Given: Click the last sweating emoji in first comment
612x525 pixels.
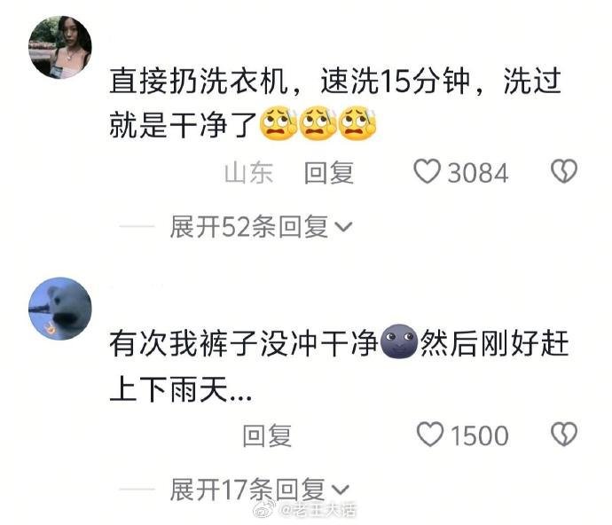Looking at the screenshot, I should pos(357,124).
